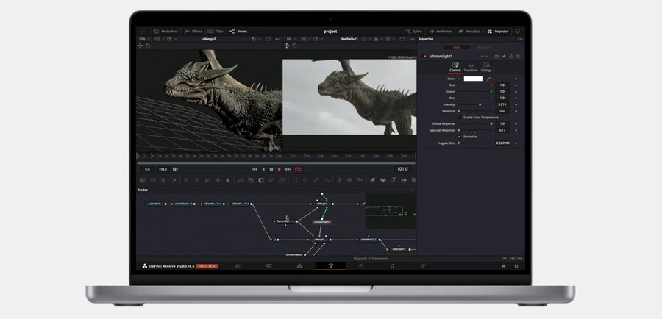The width and height of the screenshot is (662, 319).
Task: Click the red play forward button
Action: pyautogui.click(x=279, y=169)
